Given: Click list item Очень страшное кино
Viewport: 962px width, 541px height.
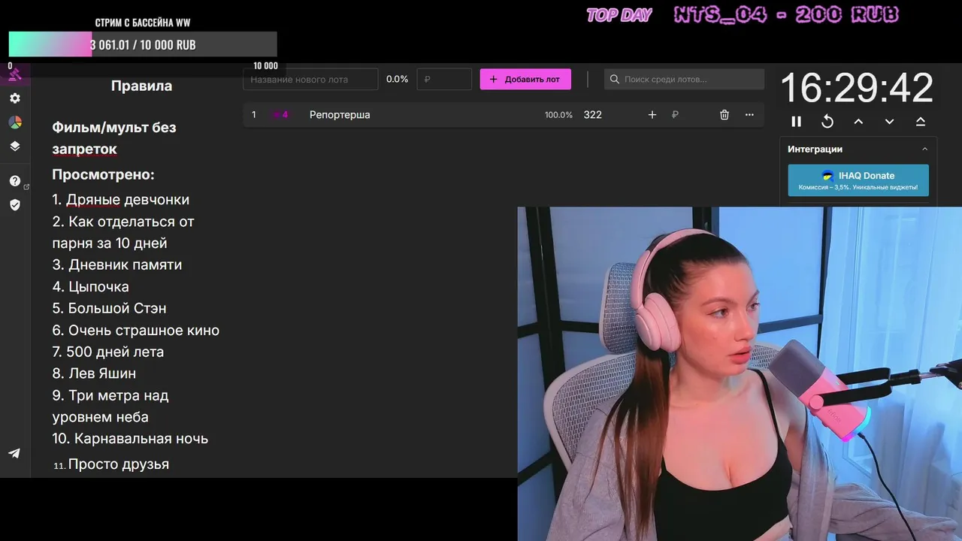Looking at the screenshot, I should click(x=135, y=330).
